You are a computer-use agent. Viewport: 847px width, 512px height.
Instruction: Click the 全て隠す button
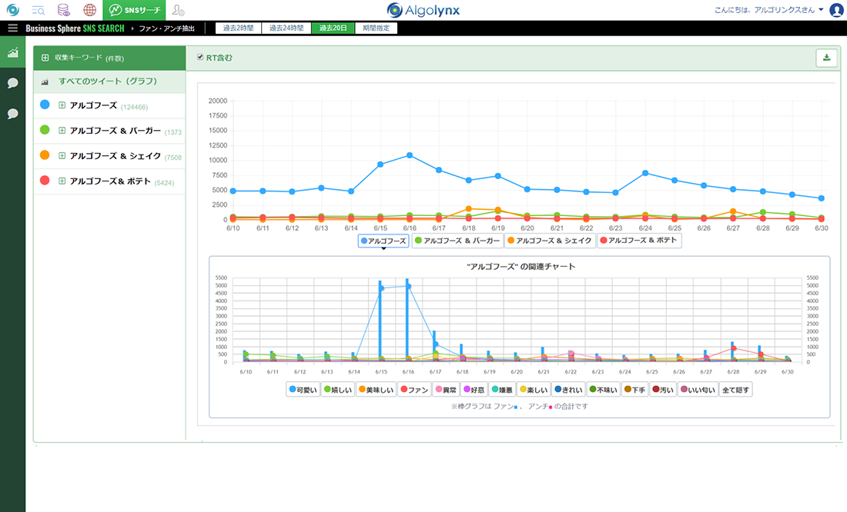pos(736,390)
